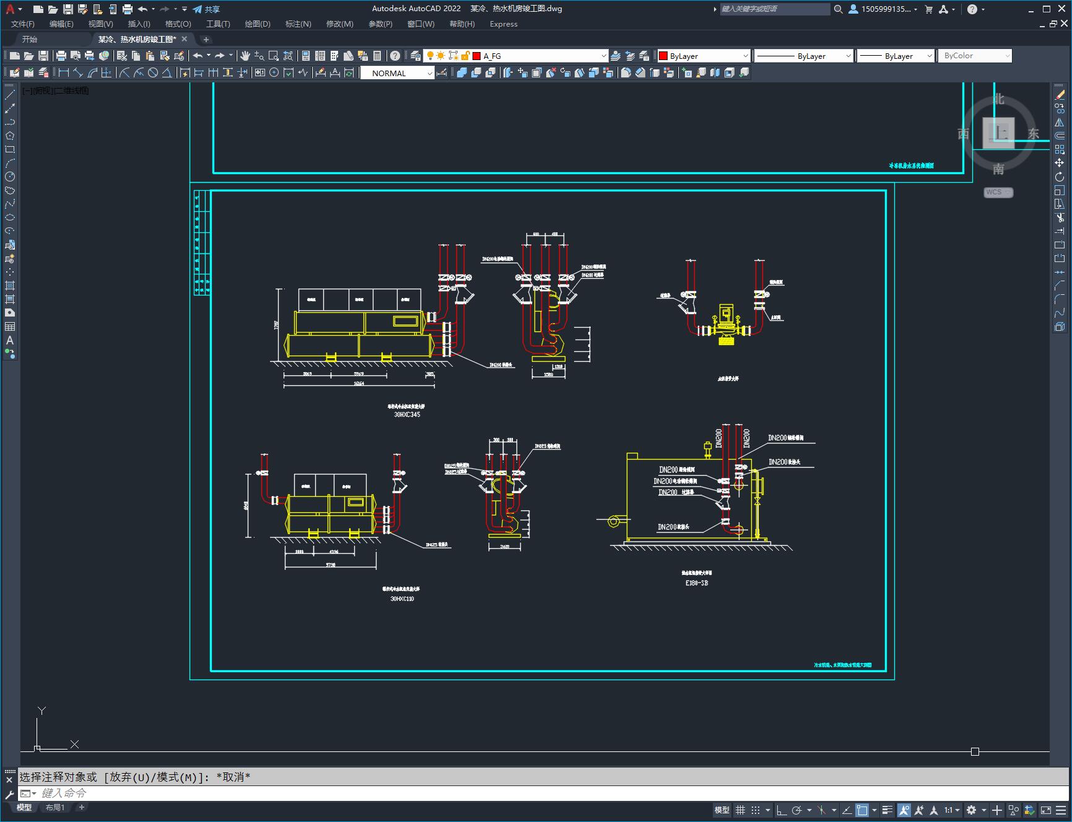Toggle the grid display in status bar
The height and width of the screenshot is (822, 1072).
click(740, 810)
